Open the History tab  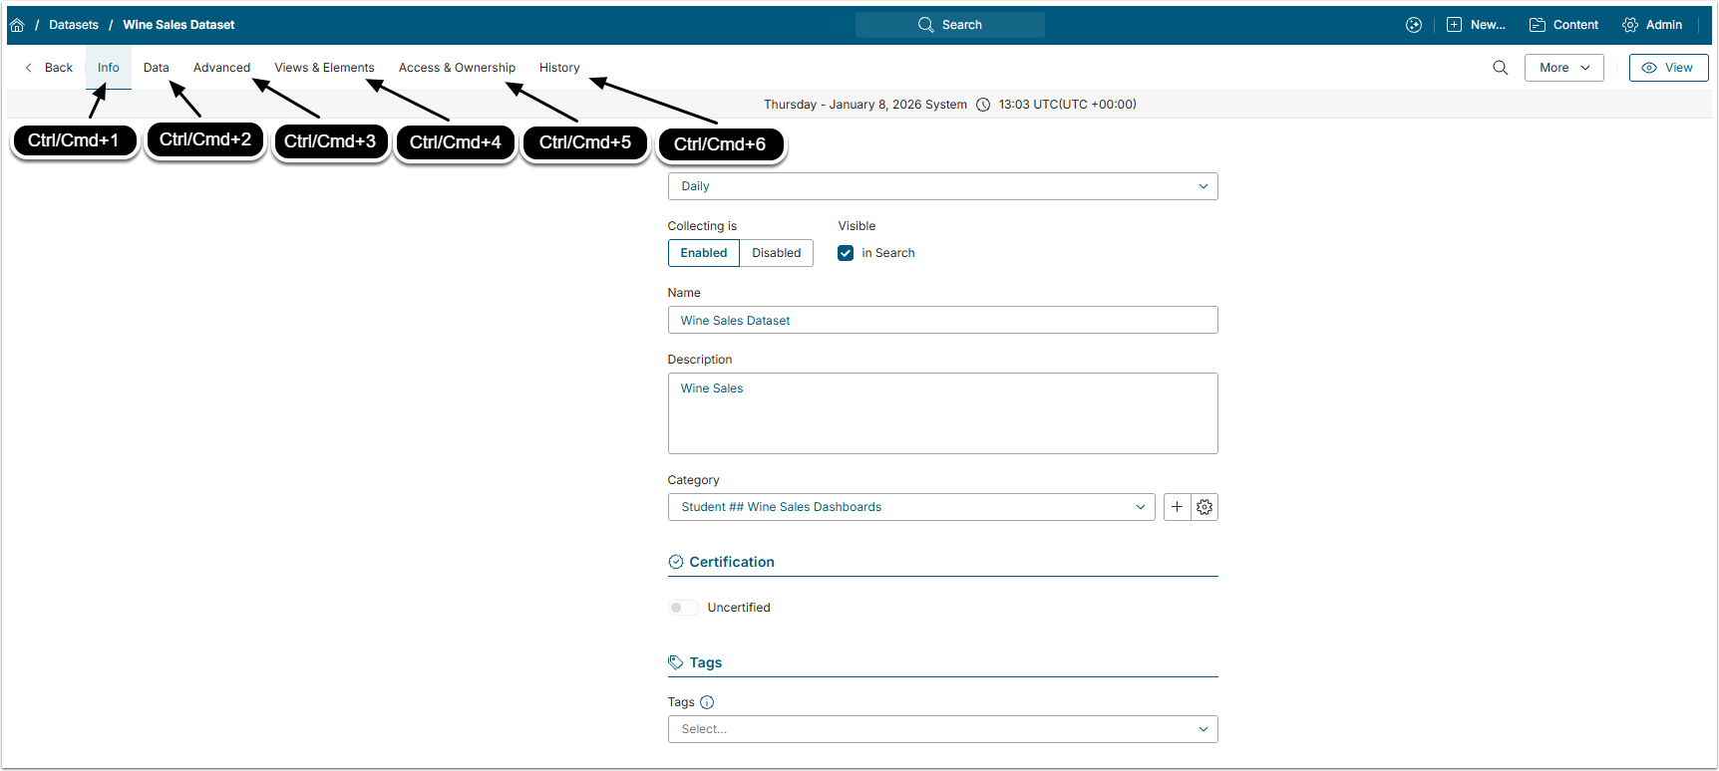point(559,68)
